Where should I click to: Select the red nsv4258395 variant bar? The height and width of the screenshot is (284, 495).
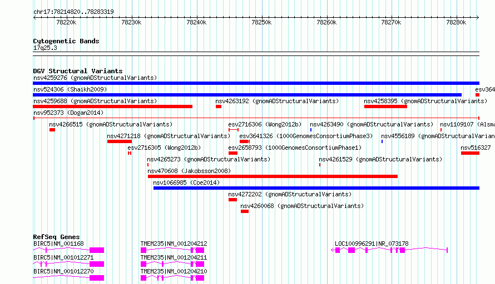[385, 106]
